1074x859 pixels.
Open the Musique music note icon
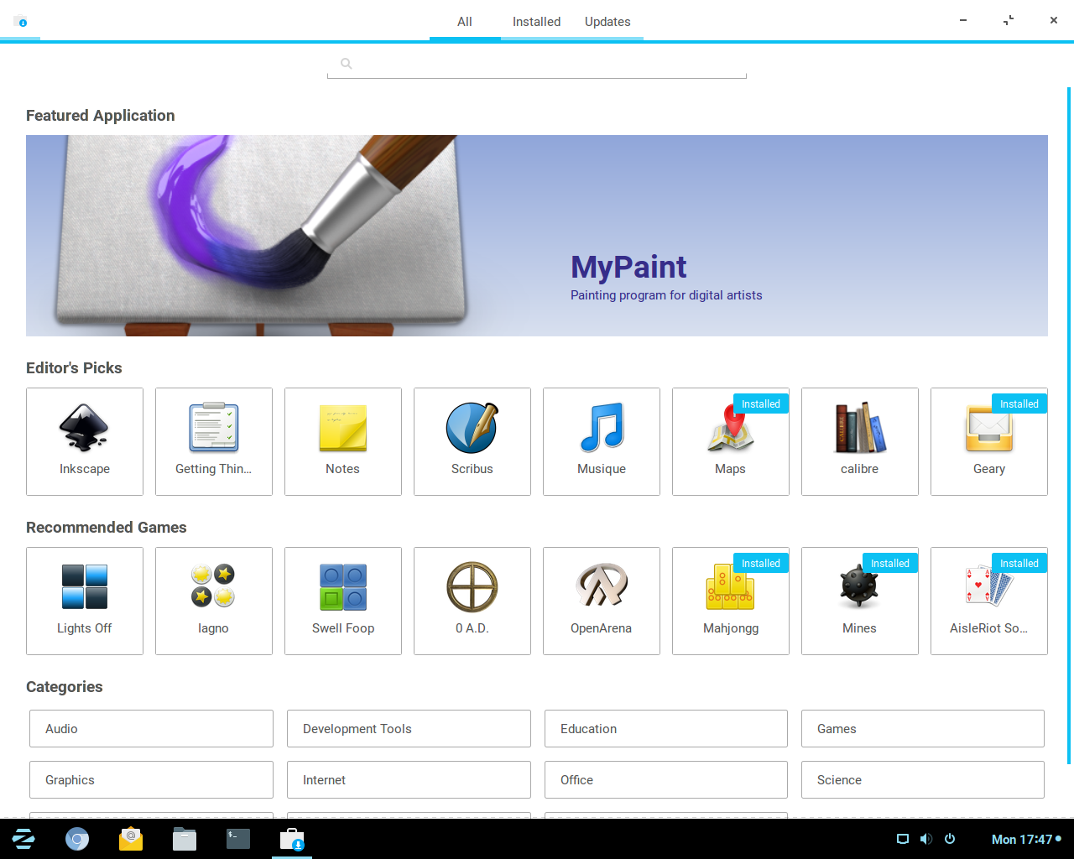602,428
